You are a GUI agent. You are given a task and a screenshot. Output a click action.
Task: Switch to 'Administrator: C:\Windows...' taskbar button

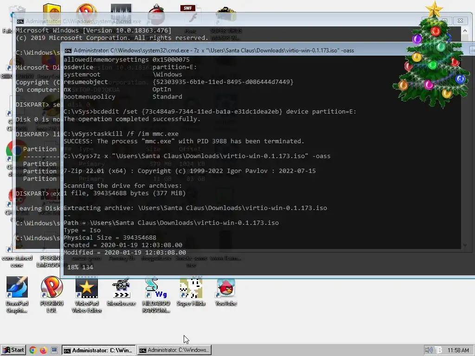pos(174,350)
